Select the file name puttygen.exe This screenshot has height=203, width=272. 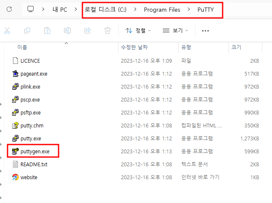[x=35, y=152]
